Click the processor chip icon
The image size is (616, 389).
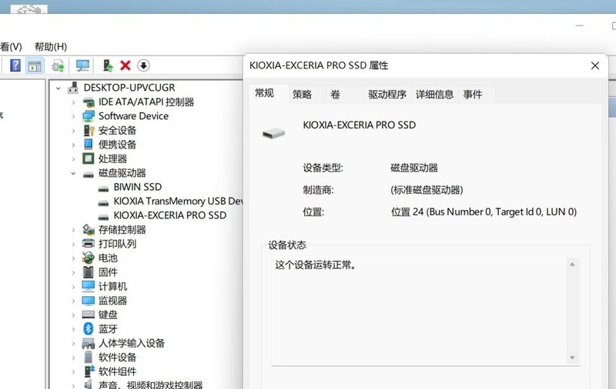(89, 158)
